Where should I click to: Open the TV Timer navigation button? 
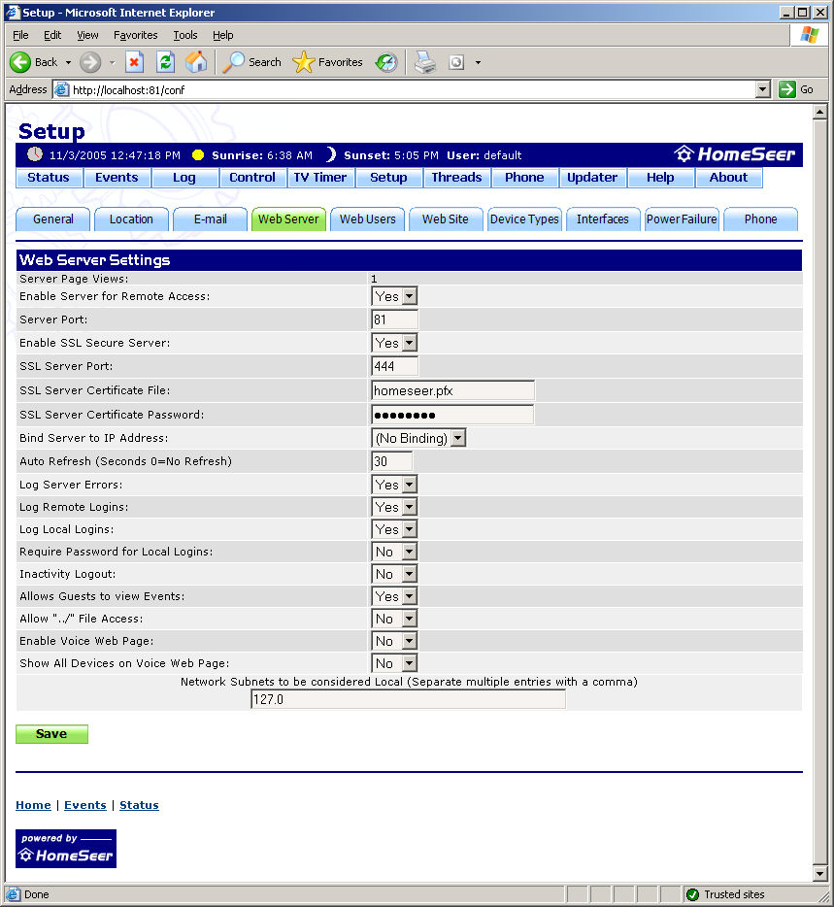pos(320,178)
